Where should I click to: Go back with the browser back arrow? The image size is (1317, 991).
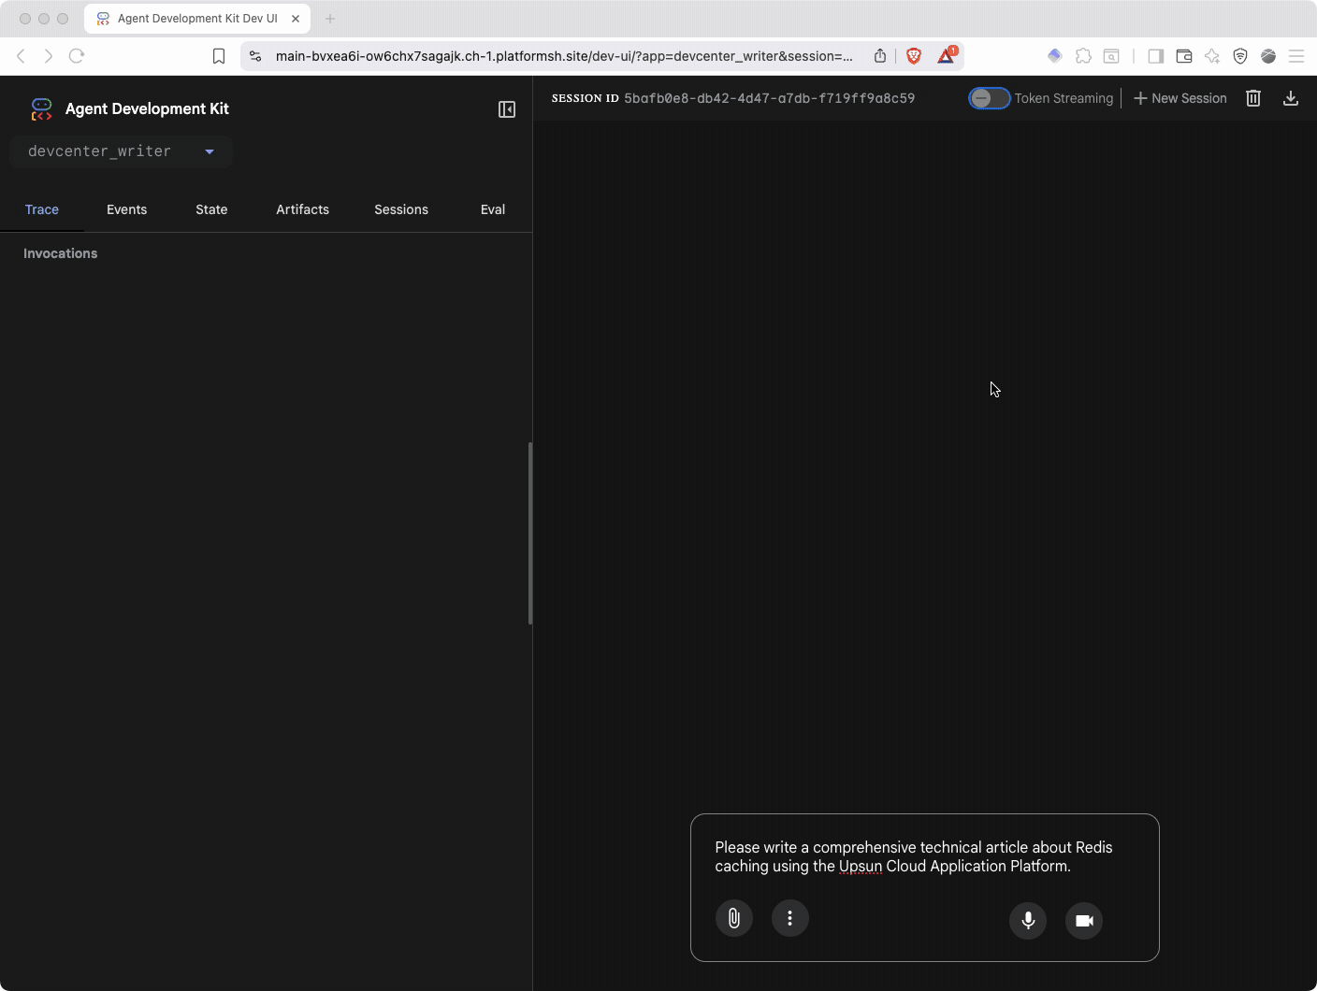pyautogui.click(x=21, y=56)
